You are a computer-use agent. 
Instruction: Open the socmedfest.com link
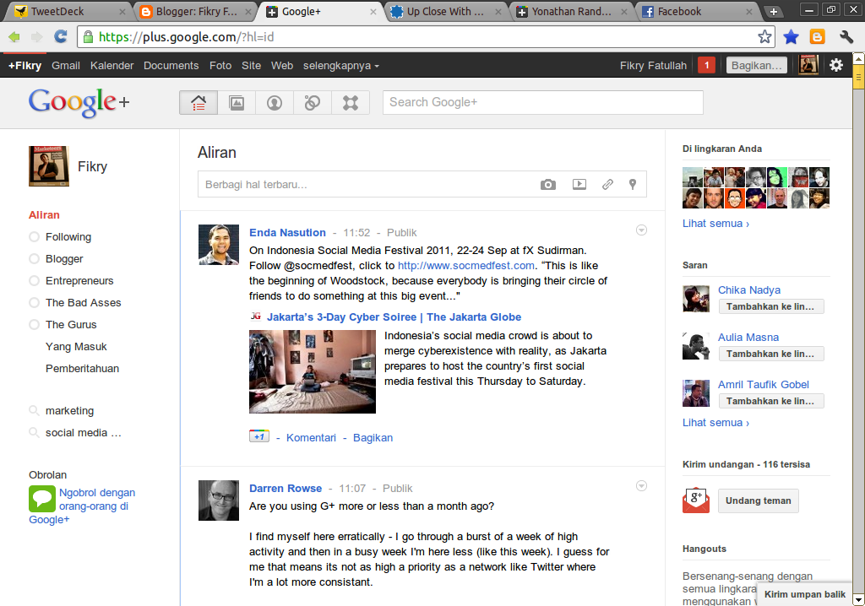(466, 266)
